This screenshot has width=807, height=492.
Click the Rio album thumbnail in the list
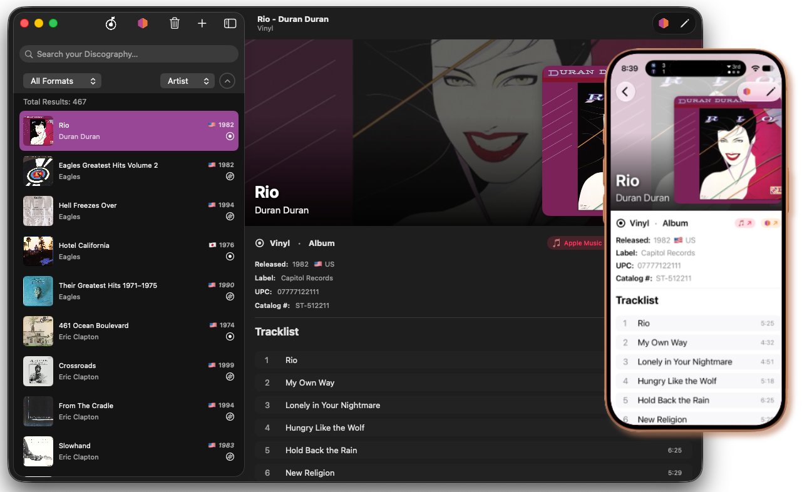38,131
